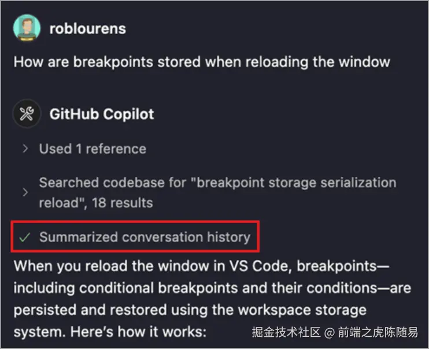The width and height of the screenshot is (429, 349).
Task: Click the green checkmark beside Summarized conversation
Action: coord(25,237)
